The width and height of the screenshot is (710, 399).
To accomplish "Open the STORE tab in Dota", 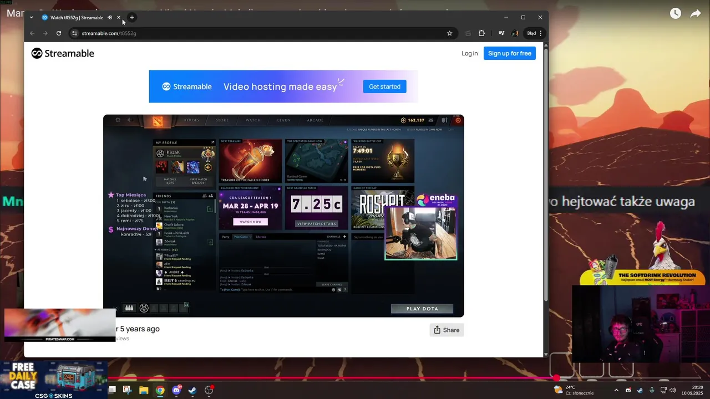I will [x=222, y=120].
